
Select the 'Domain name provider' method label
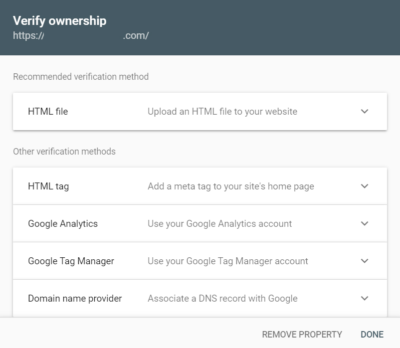coord(75,298)
